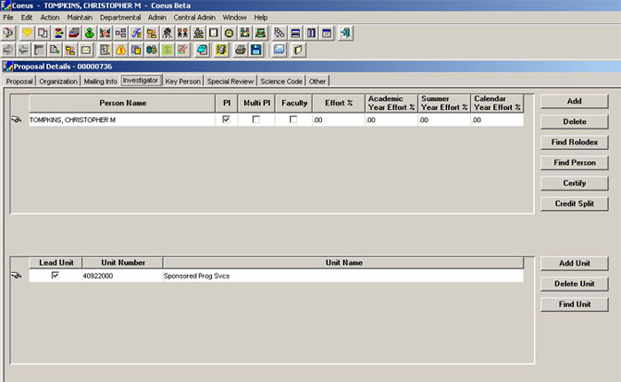Switch to the Other tab
Viewport: 621px width, 382px height.
click(318, 82)
